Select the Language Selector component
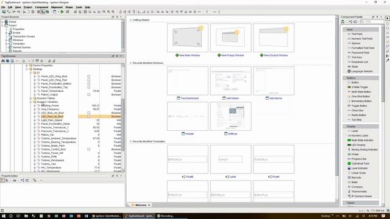The width and height of the screenshot is (390, 219). [x=362, y=71]
